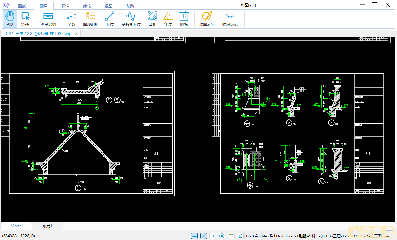
Task: Open the 图纸 (drawings) ribbon tab
Action: tap(22, 6)
